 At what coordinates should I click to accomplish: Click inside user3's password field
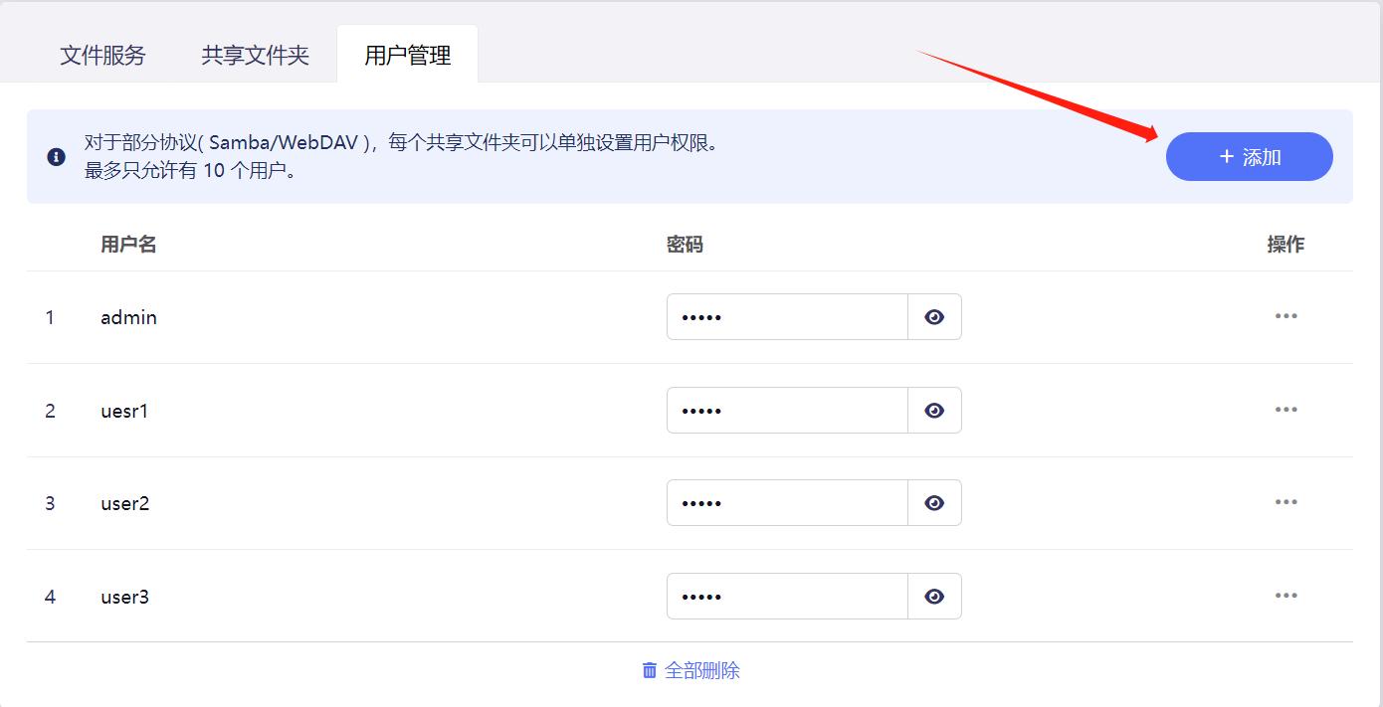(x=786, y=596)
